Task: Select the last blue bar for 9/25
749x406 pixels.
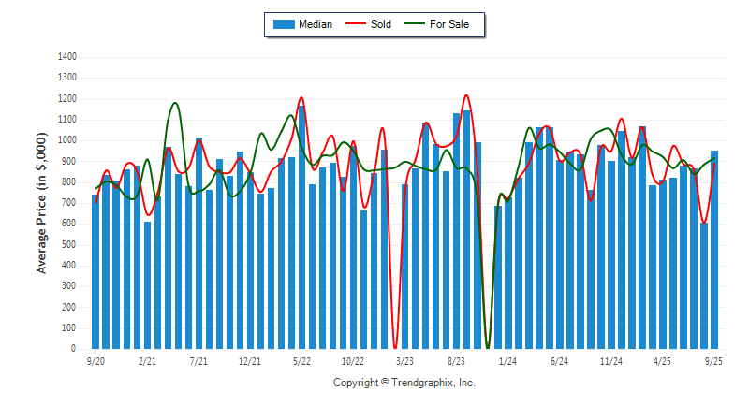Action: [x=714, y=250]
